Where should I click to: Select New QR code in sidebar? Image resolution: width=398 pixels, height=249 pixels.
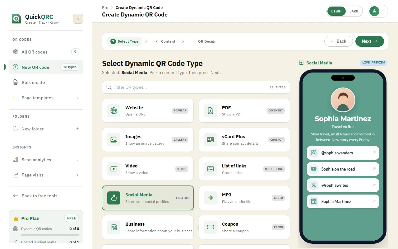pos(46,67)
